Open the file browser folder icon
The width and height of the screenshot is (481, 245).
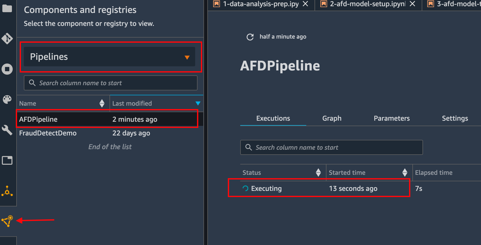[x=7, y=8]
